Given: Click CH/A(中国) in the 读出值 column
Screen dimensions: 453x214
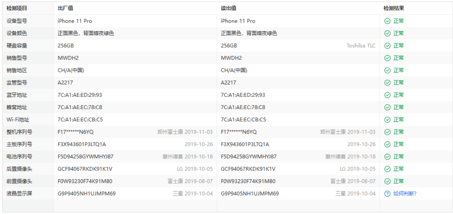Looking at the screenshot, I should (234, 70).
